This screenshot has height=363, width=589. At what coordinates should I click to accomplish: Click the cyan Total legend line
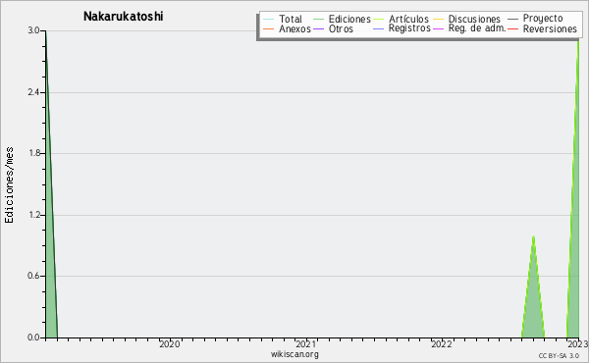269,19
